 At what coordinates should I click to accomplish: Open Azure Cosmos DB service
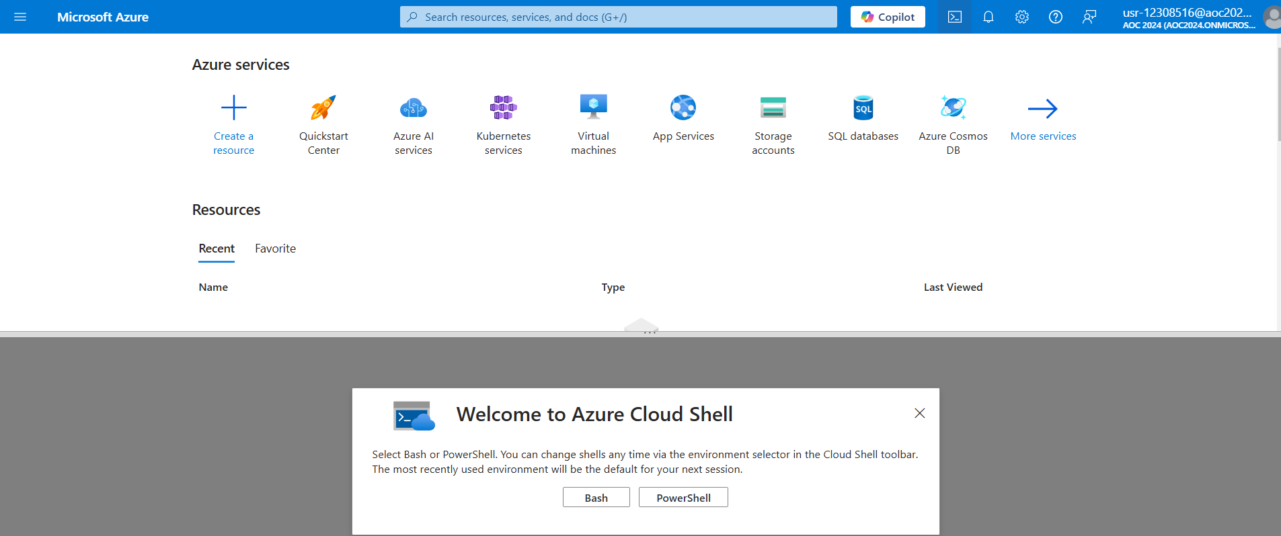pos(953,107)
